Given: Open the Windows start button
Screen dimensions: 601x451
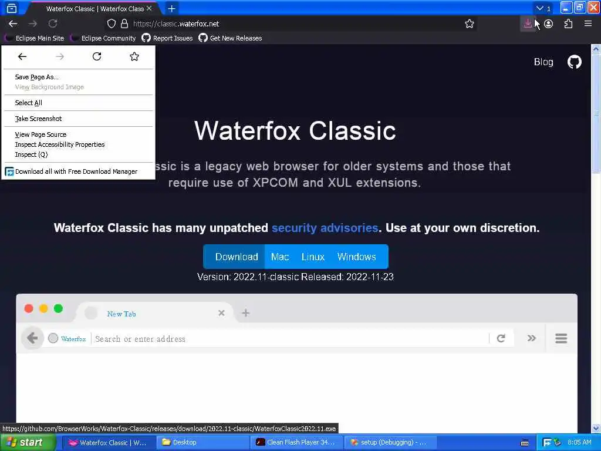Looking at the screenshot, I should click(28, 443).
